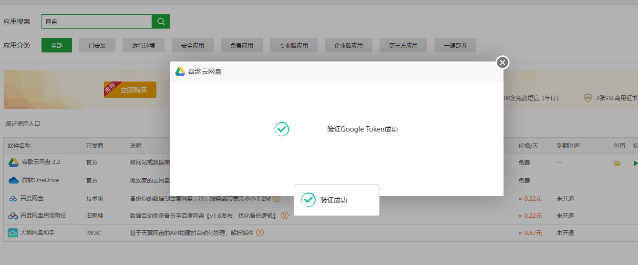The width and height of the screenshot is (638, 265).
Task: Click the 百度网盘 row icon
Action: (13, 198)
